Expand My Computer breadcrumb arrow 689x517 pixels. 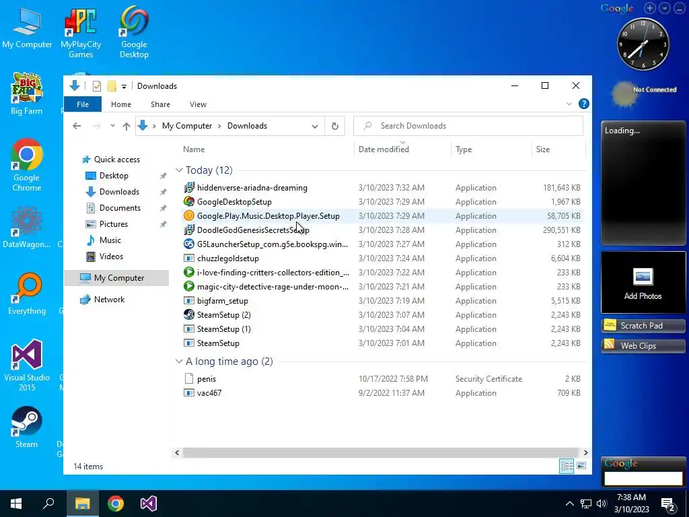[x=220, y=126]
